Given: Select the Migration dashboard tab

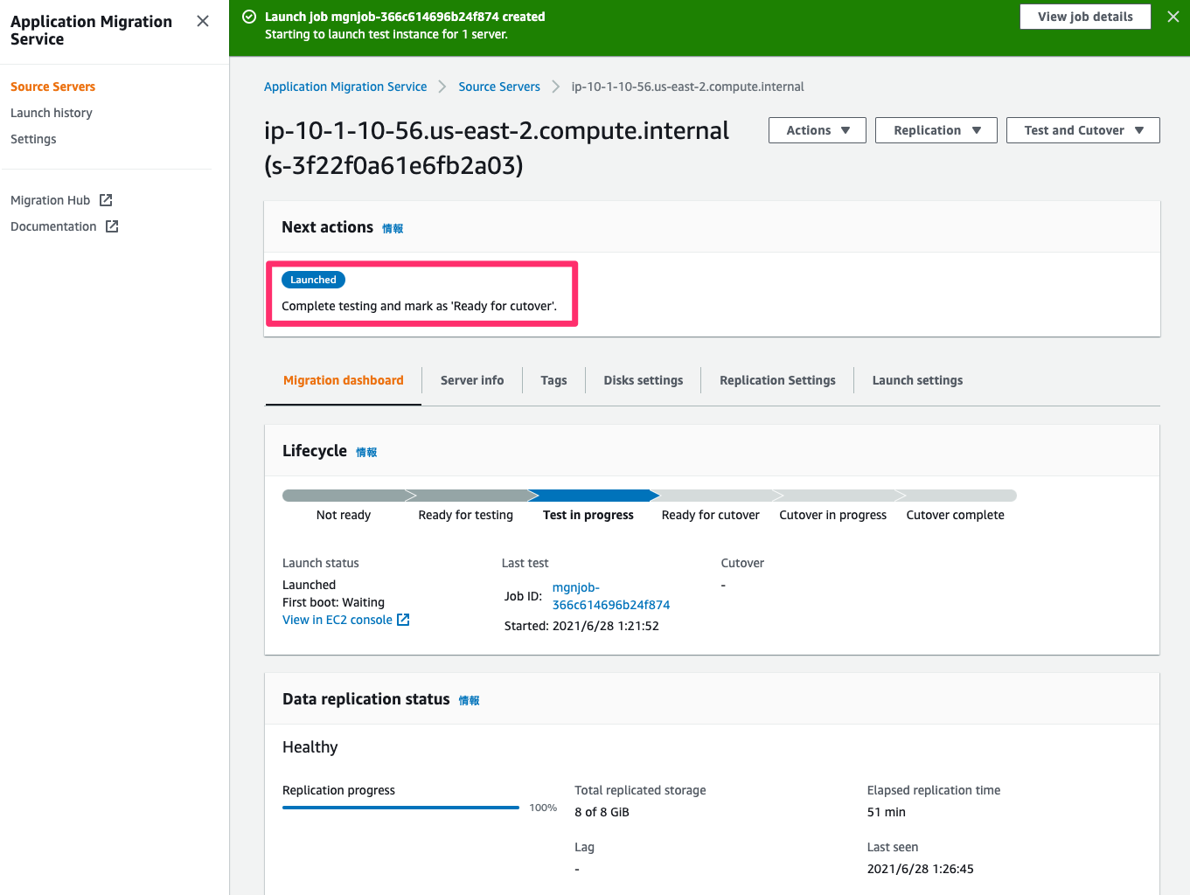Looking at the screenshot, I should coord(344,380).
